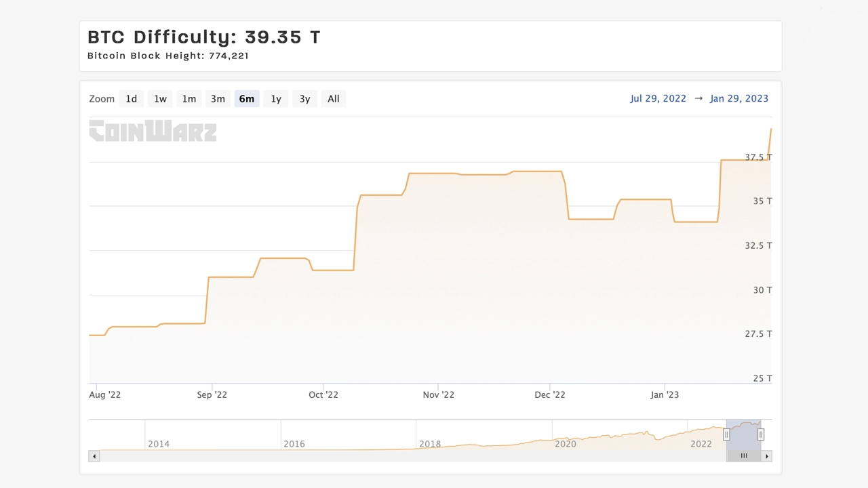The image size is (868, 488).
Task: Click the shaded navigator selection window
Action: click(743, 434)
